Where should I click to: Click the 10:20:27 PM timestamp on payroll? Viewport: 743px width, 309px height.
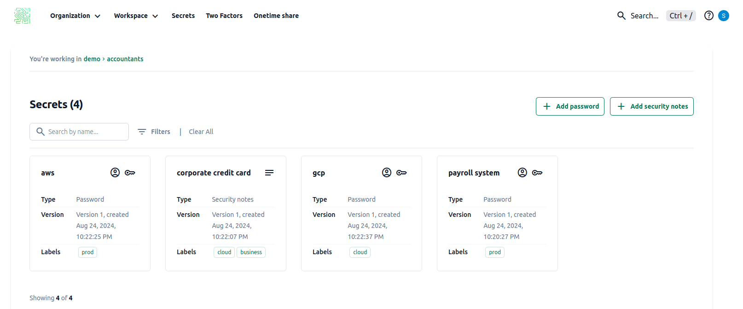pos(501,237)
